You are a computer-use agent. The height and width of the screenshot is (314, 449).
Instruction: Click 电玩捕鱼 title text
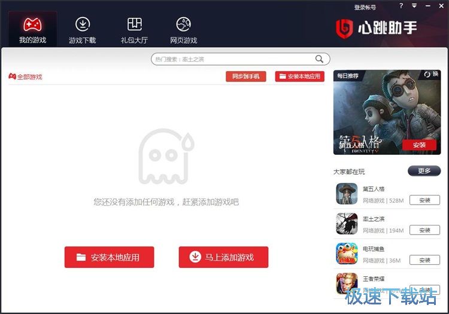coord(374,249)
